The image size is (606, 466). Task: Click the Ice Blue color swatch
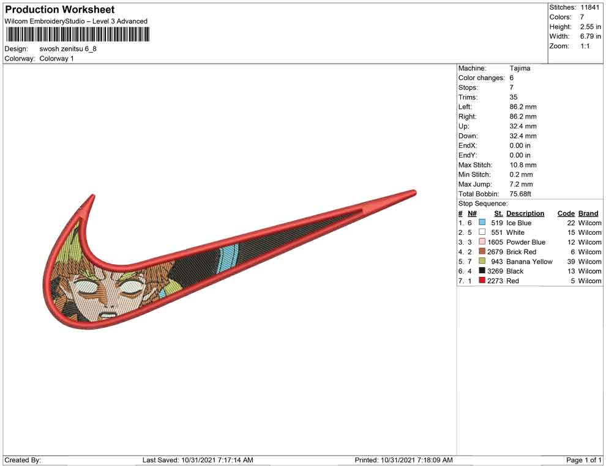pos(482,223)
